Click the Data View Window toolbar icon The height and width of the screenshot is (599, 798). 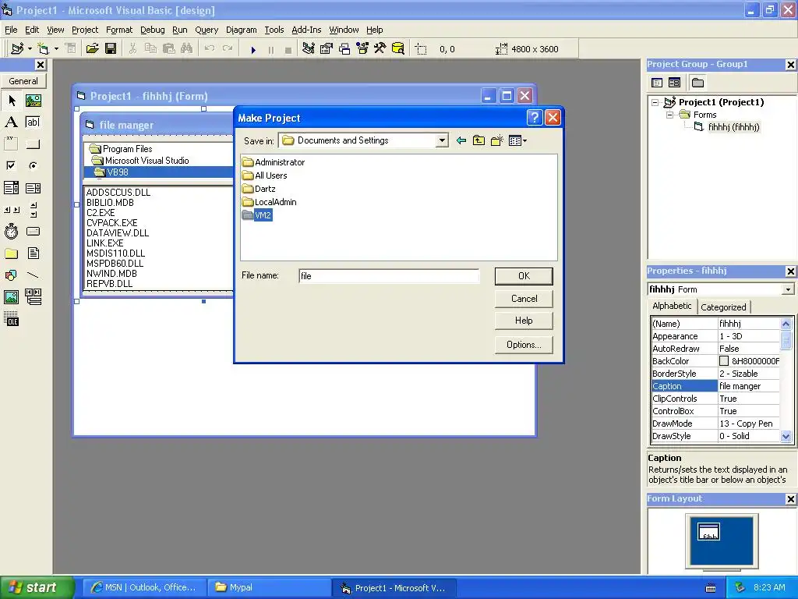point(398,48)
